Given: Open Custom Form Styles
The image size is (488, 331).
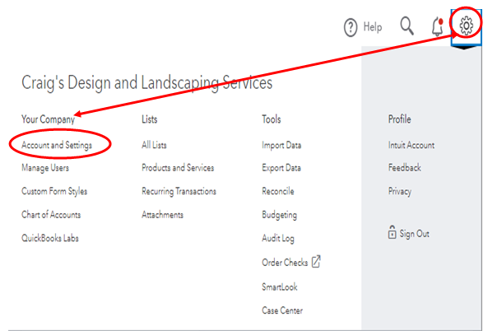Looking at the screenshot, I should pos(54,191).
